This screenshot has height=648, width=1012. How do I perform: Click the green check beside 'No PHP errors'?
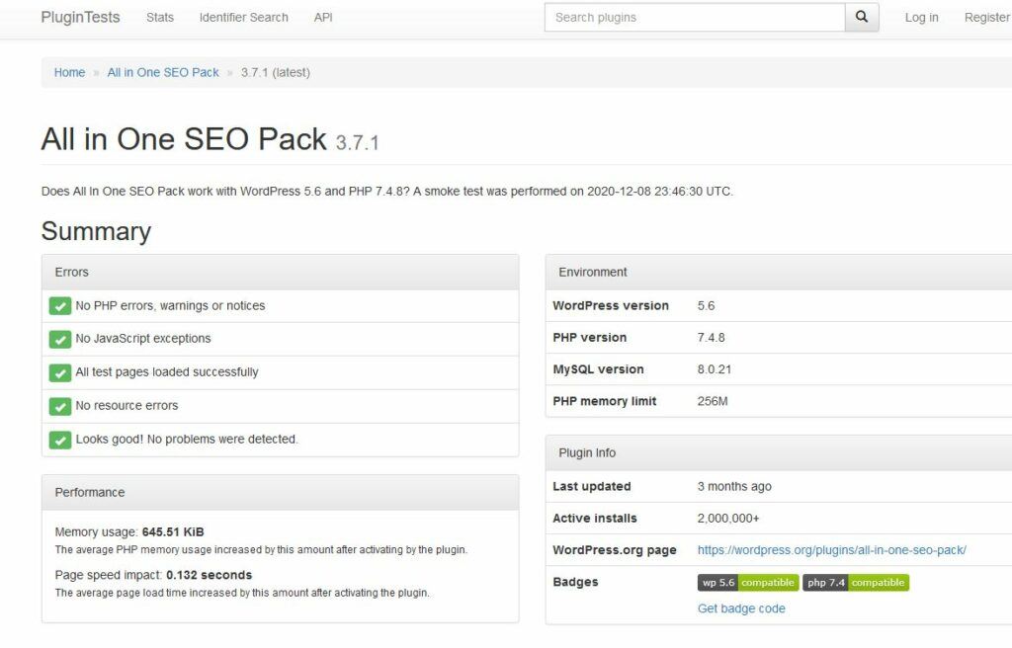pos(60,305)
